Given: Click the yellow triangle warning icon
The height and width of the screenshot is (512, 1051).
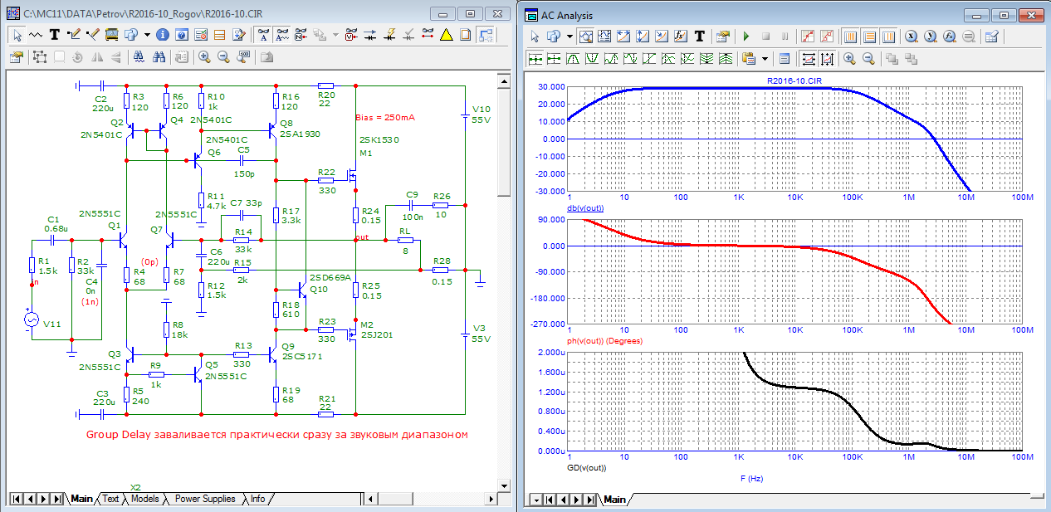Looking at the screenshot, I should coord(446,35).
